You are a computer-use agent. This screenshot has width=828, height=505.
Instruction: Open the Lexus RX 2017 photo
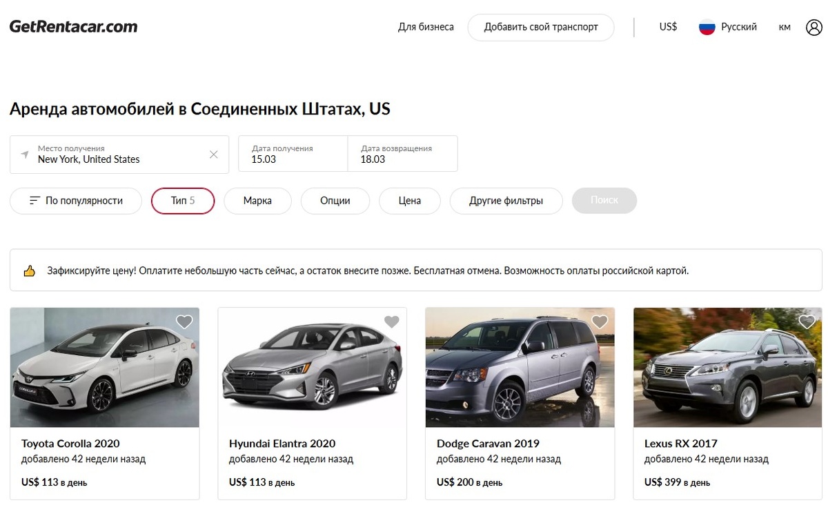[728, 368]
